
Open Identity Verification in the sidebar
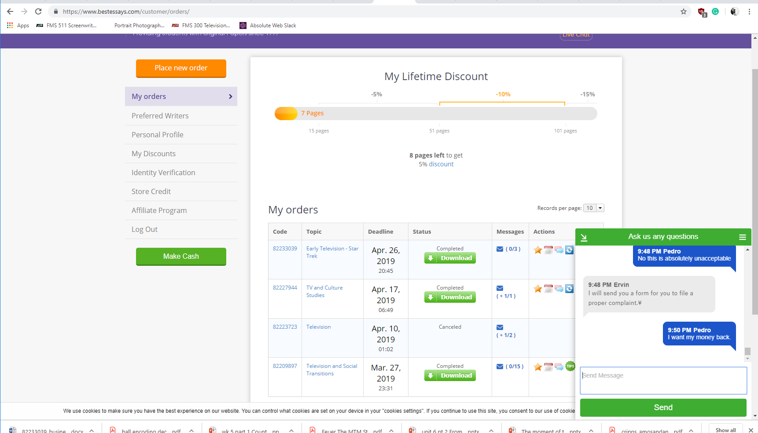click(x=181, y=172)
